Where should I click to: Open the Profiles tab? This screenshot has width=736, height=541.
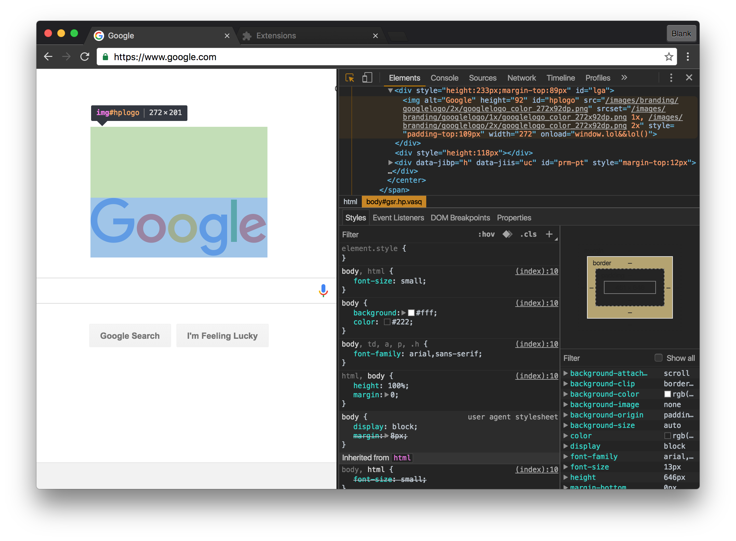point(598,78)
